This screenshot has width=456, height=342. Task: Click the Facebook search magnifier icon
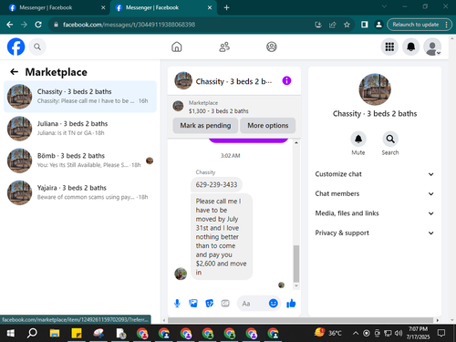(x=37, y=47)
